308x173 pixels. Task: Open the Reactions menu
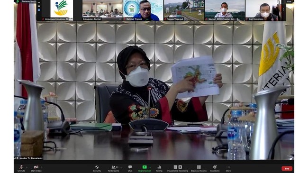pyautogui.click(x=215, y=168)
